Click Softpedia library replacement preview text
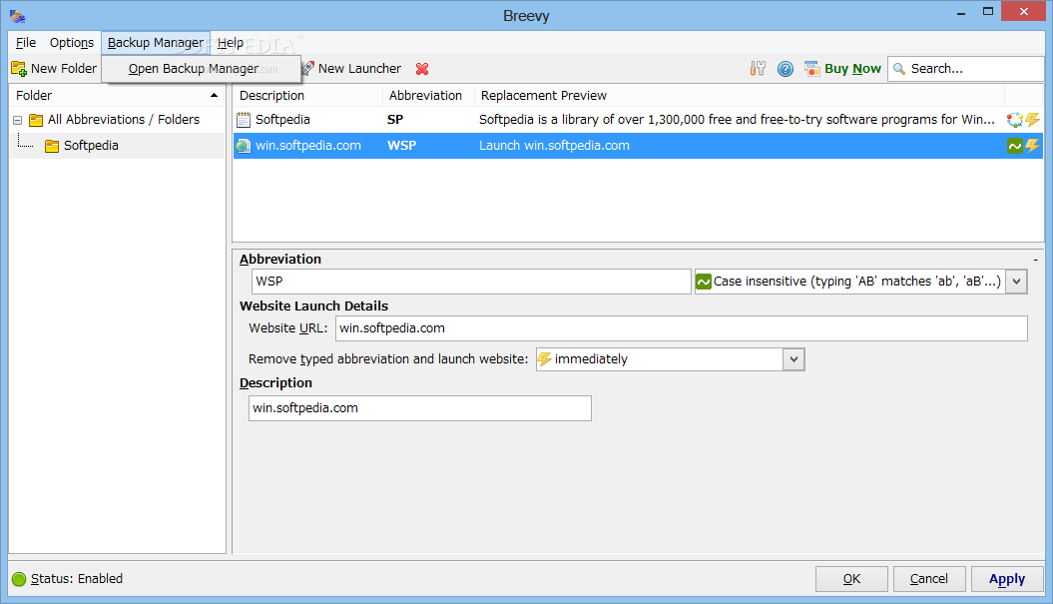Image resolution: width=1053 pixels, height=604 pixels. tap(737, 120)
